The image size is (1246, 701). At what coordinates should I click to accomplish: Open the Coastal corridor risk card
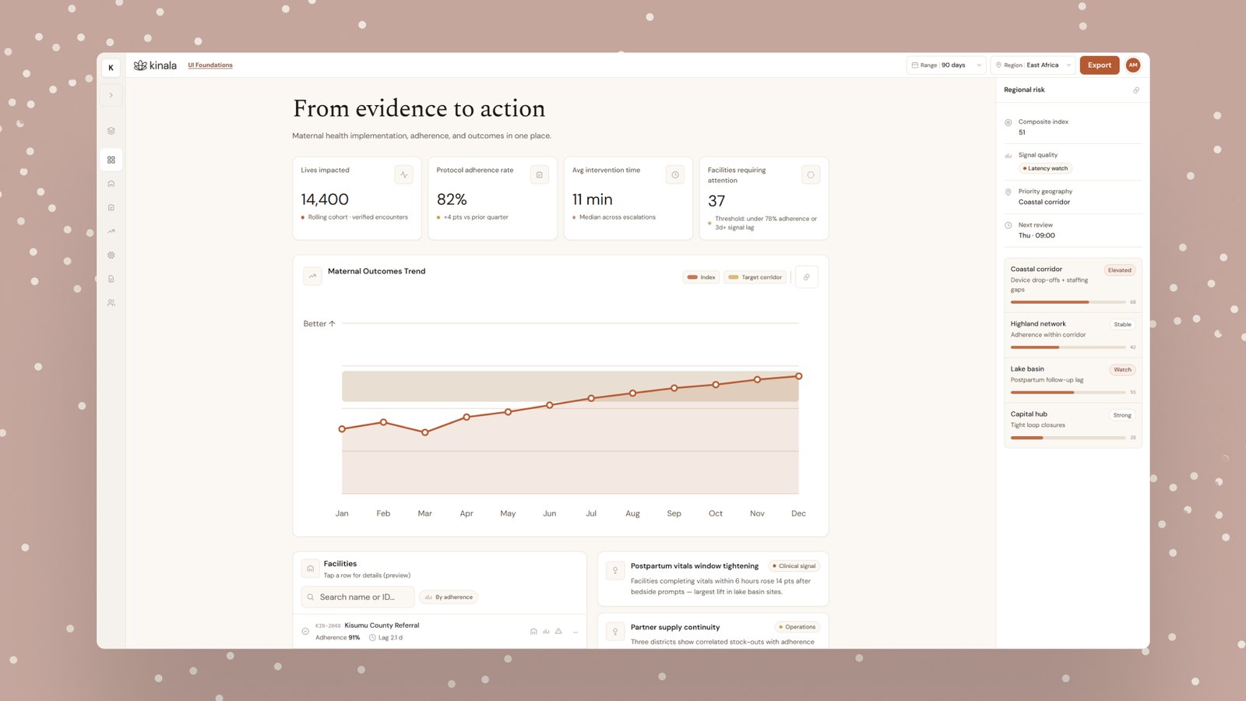[x=1072, y=285]
